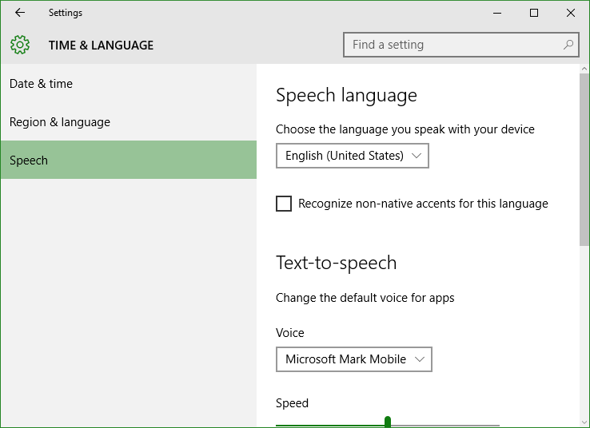
Task: Click the vertical scrollbar thumb
Action: [x=584, y=160]
